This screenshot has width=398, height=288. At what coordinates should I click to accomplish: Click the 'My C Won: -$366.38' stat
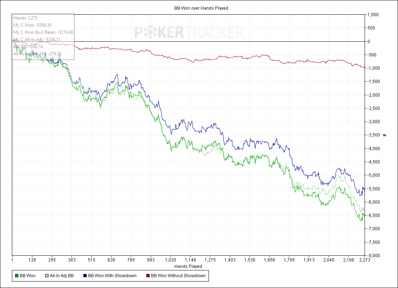(x=32, y=25)
